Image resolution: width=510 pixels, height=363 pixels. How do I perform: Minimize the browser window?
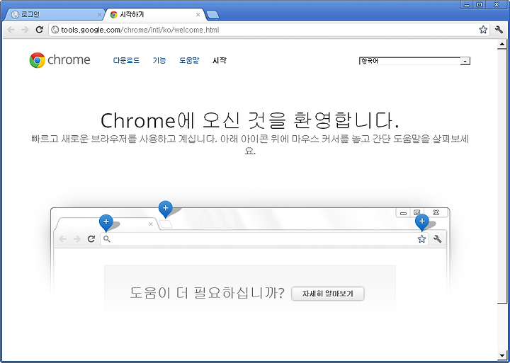coord(467,4)
